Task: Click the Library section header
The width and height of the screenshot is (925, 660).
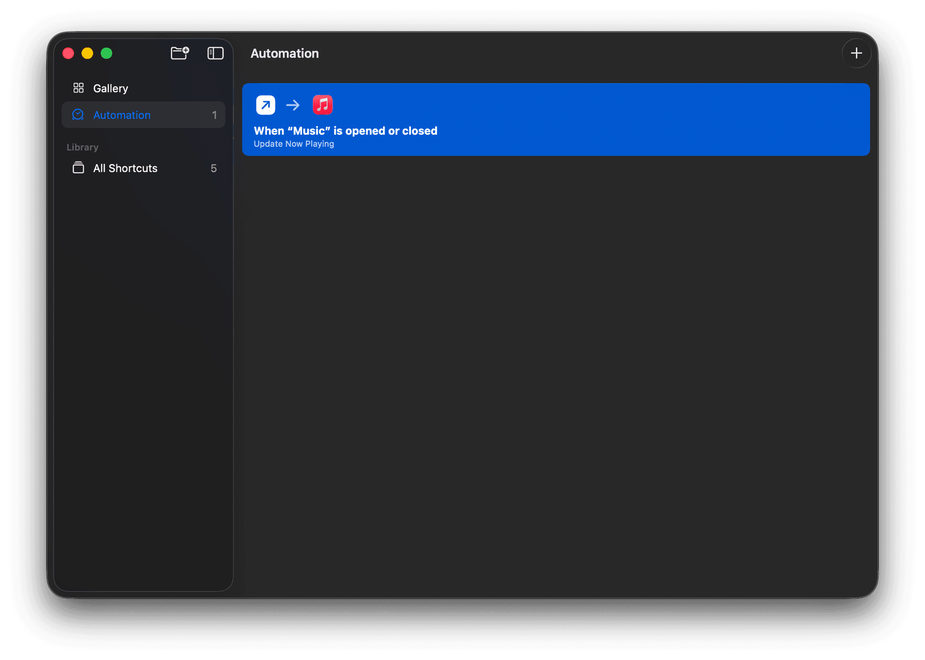Action: [x=82, y=147]
